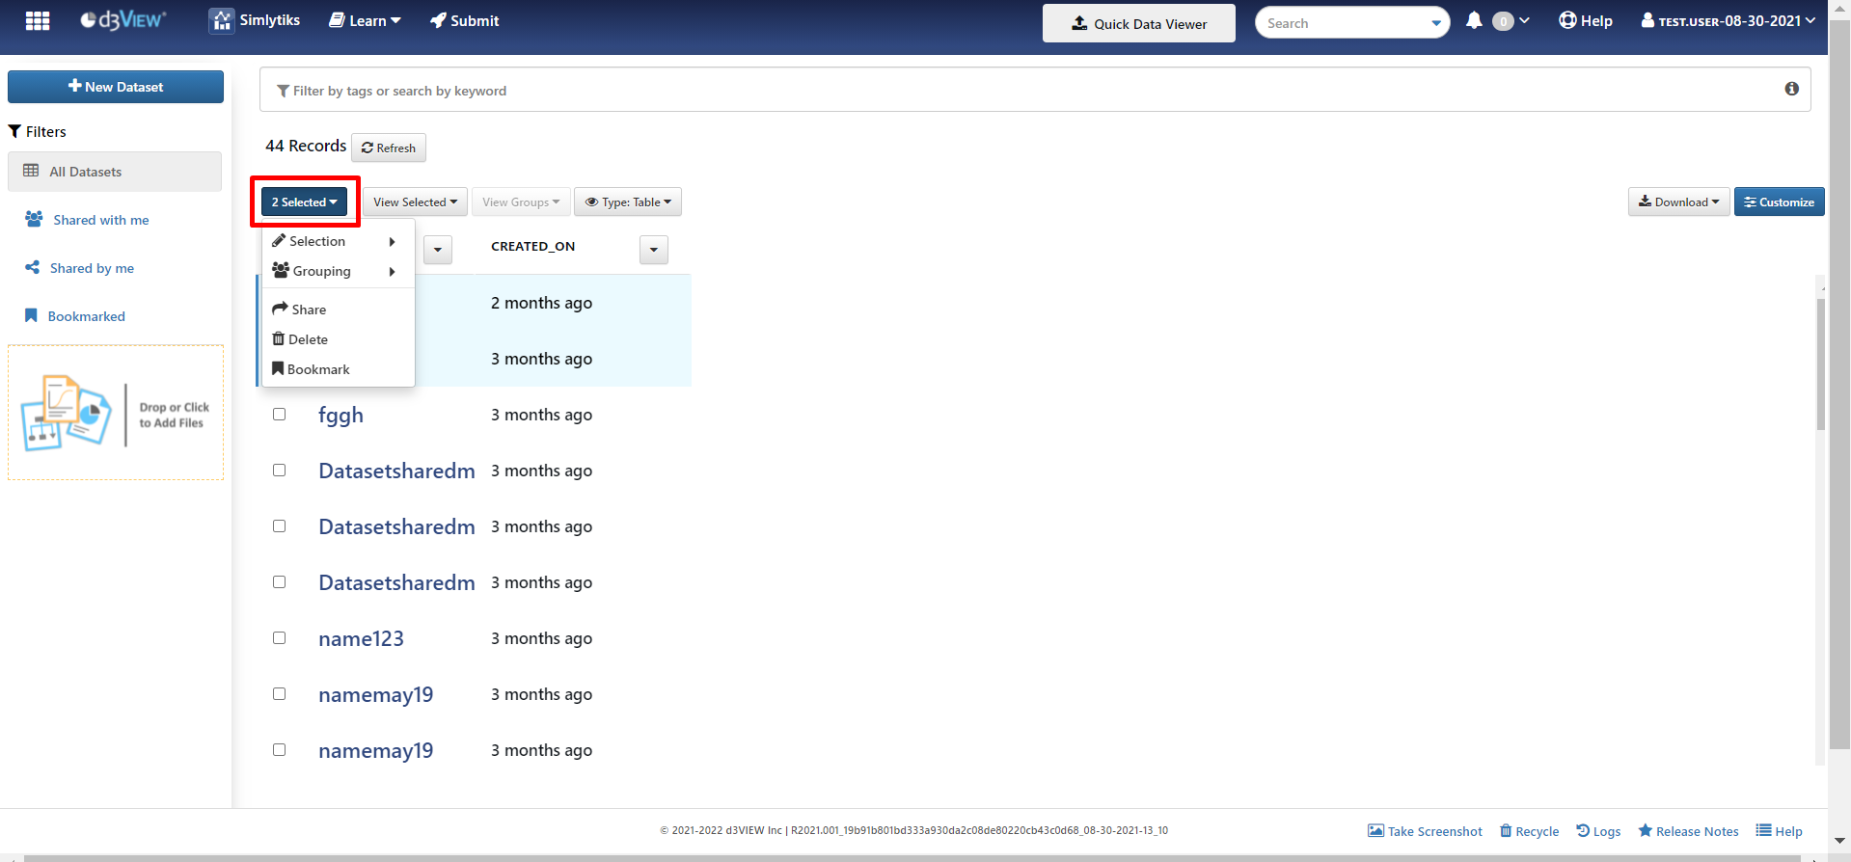Expand the View Selected dropdown

pos(415,202)
